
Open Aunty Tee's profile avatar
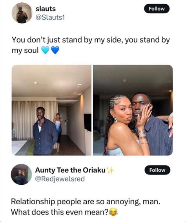pyautogui.click(x=21, y=174)
